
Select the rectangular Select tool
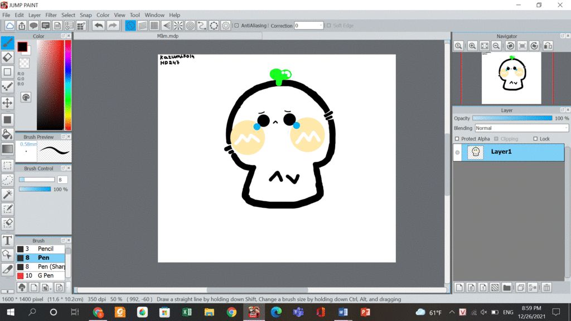click(x=7, y=166)
